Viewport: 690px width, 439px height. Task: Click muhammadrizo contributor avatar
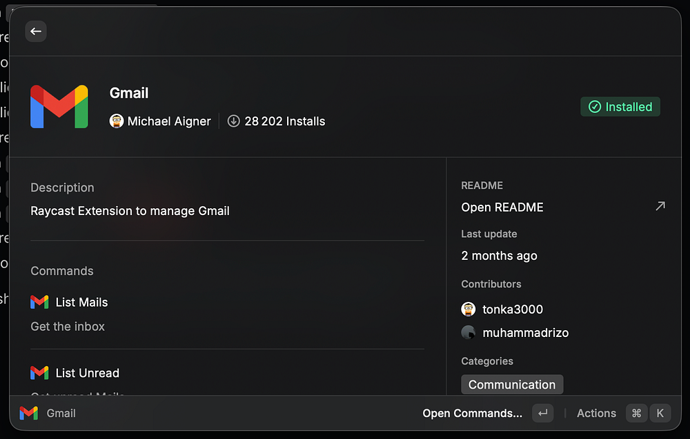(469, 332)
